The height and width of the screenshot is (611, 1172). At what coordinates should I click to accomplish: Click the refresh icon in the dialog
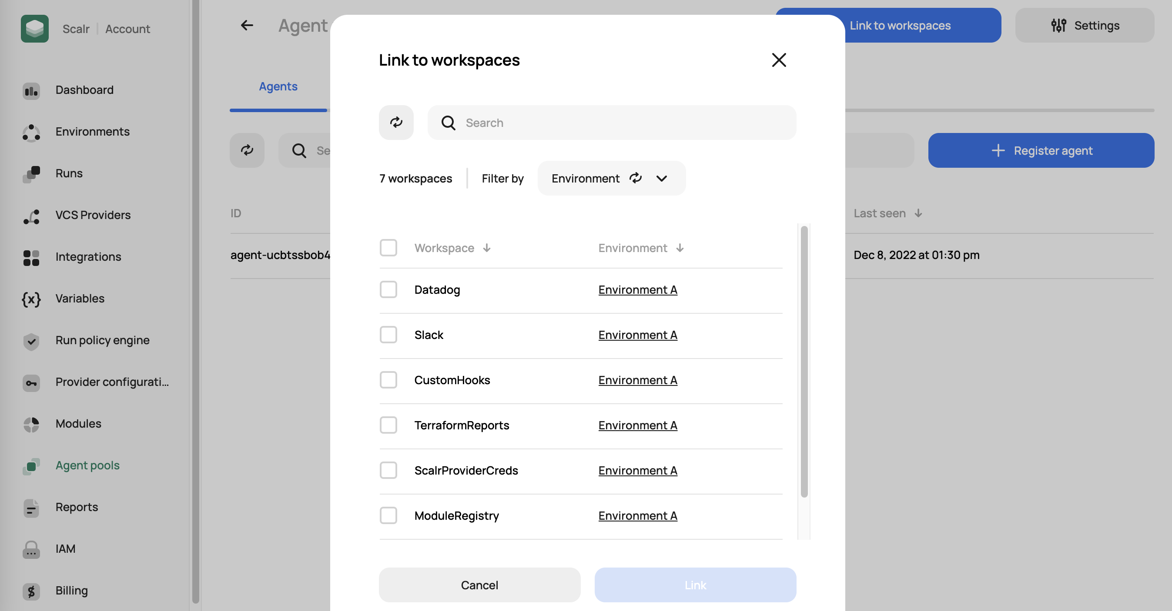(x=396, y=123)
